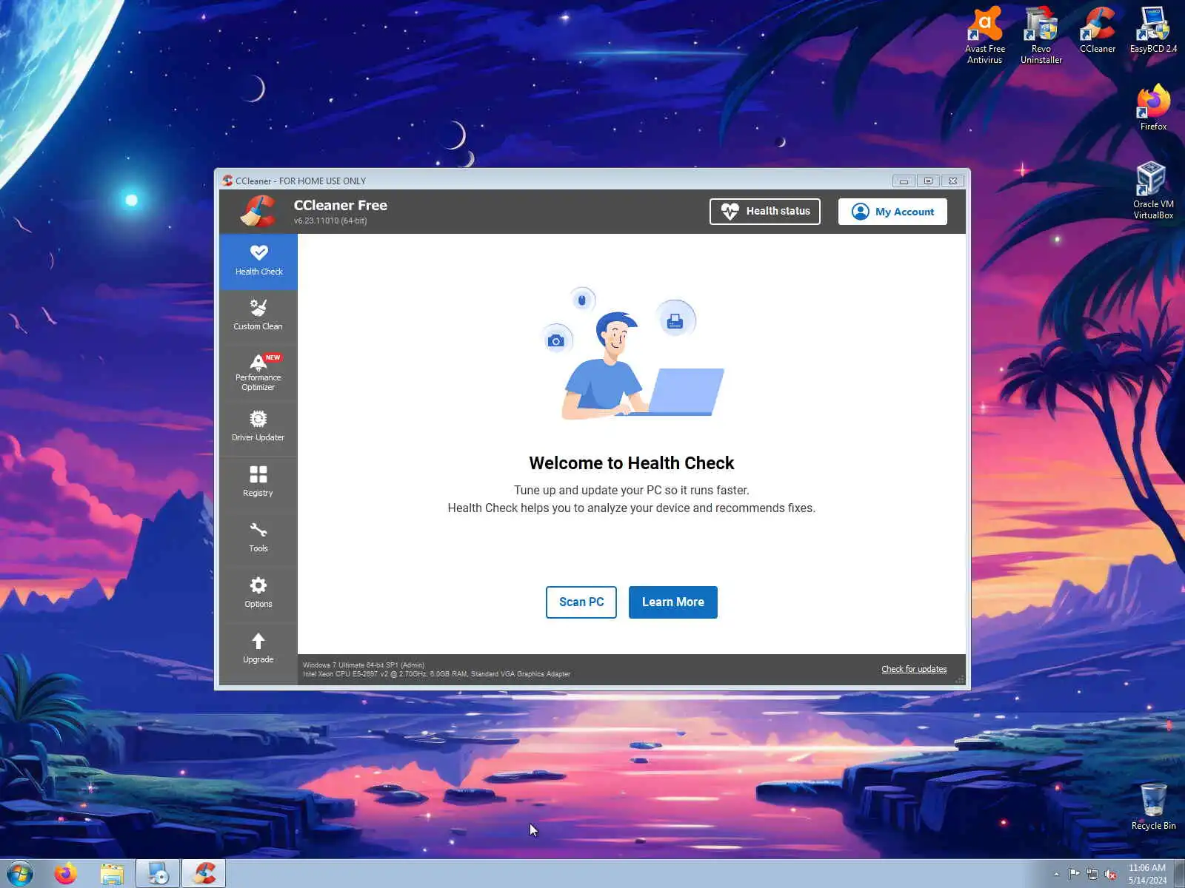Open Windows Explorer from the taskbar
The height and width of the screenshot is (888, 1185).
(112, 874)
